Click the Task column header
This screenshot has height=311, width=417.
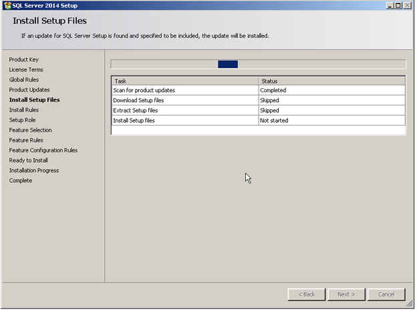click(x=185, y=81)
